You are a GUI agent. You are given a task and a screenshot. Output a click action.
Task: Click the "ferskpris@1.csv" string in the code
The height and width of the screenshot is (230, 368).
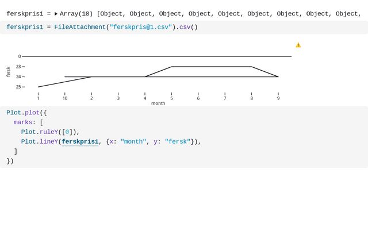point(141,27)
